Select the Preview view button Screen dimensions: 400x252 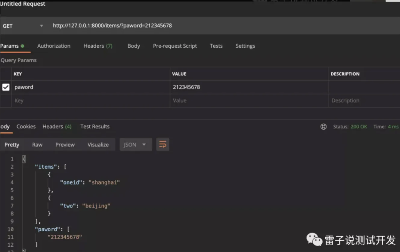[65, 145]
